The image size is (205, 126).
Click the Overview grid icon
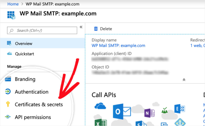[x=9, y=43]
